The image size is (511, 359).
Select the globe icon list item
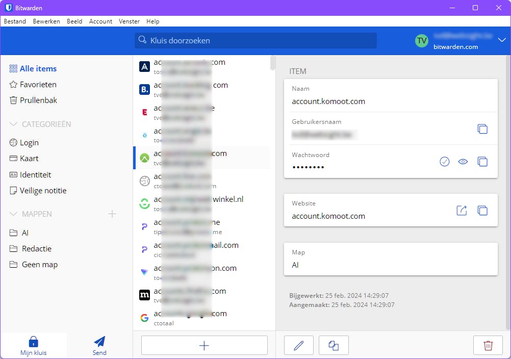(202, 181)
